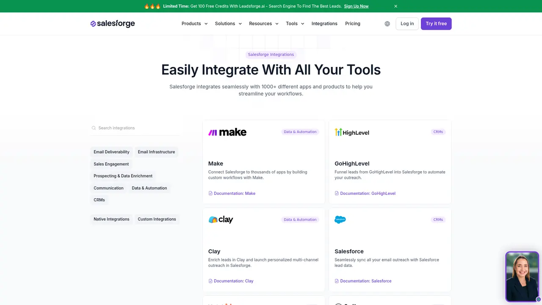Image resolution: width=542 pixels, height=305 pixels.
Task: Click the CRMs tag on Salesforce card
Action: 438,219
